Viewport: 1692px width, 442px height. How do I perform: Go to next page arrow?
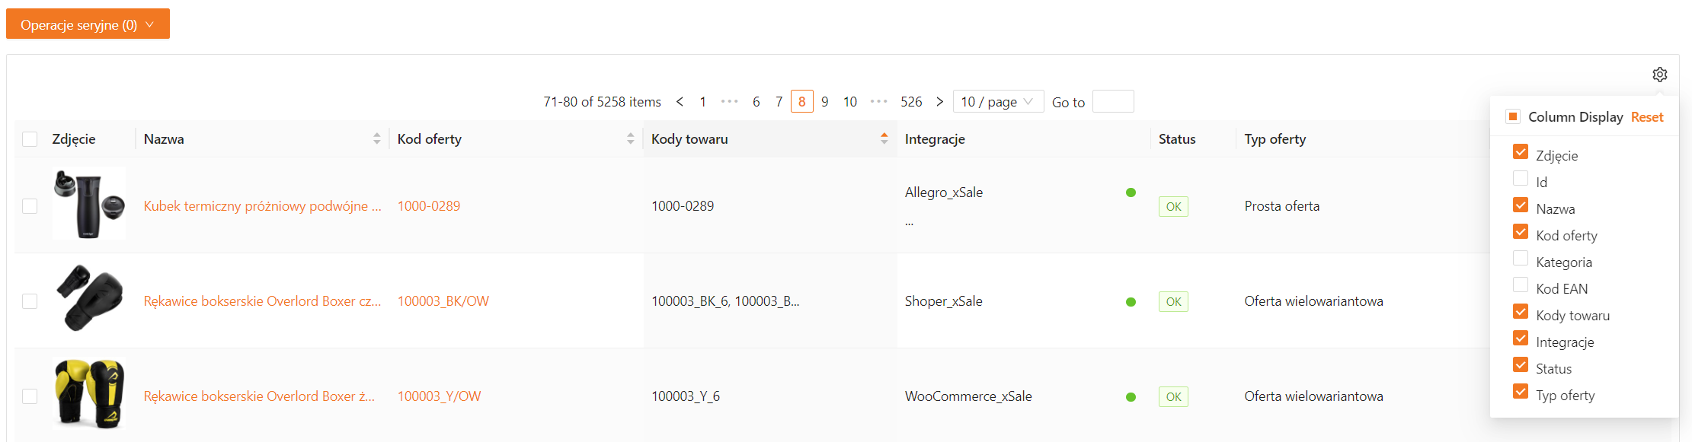coord(939,101)
